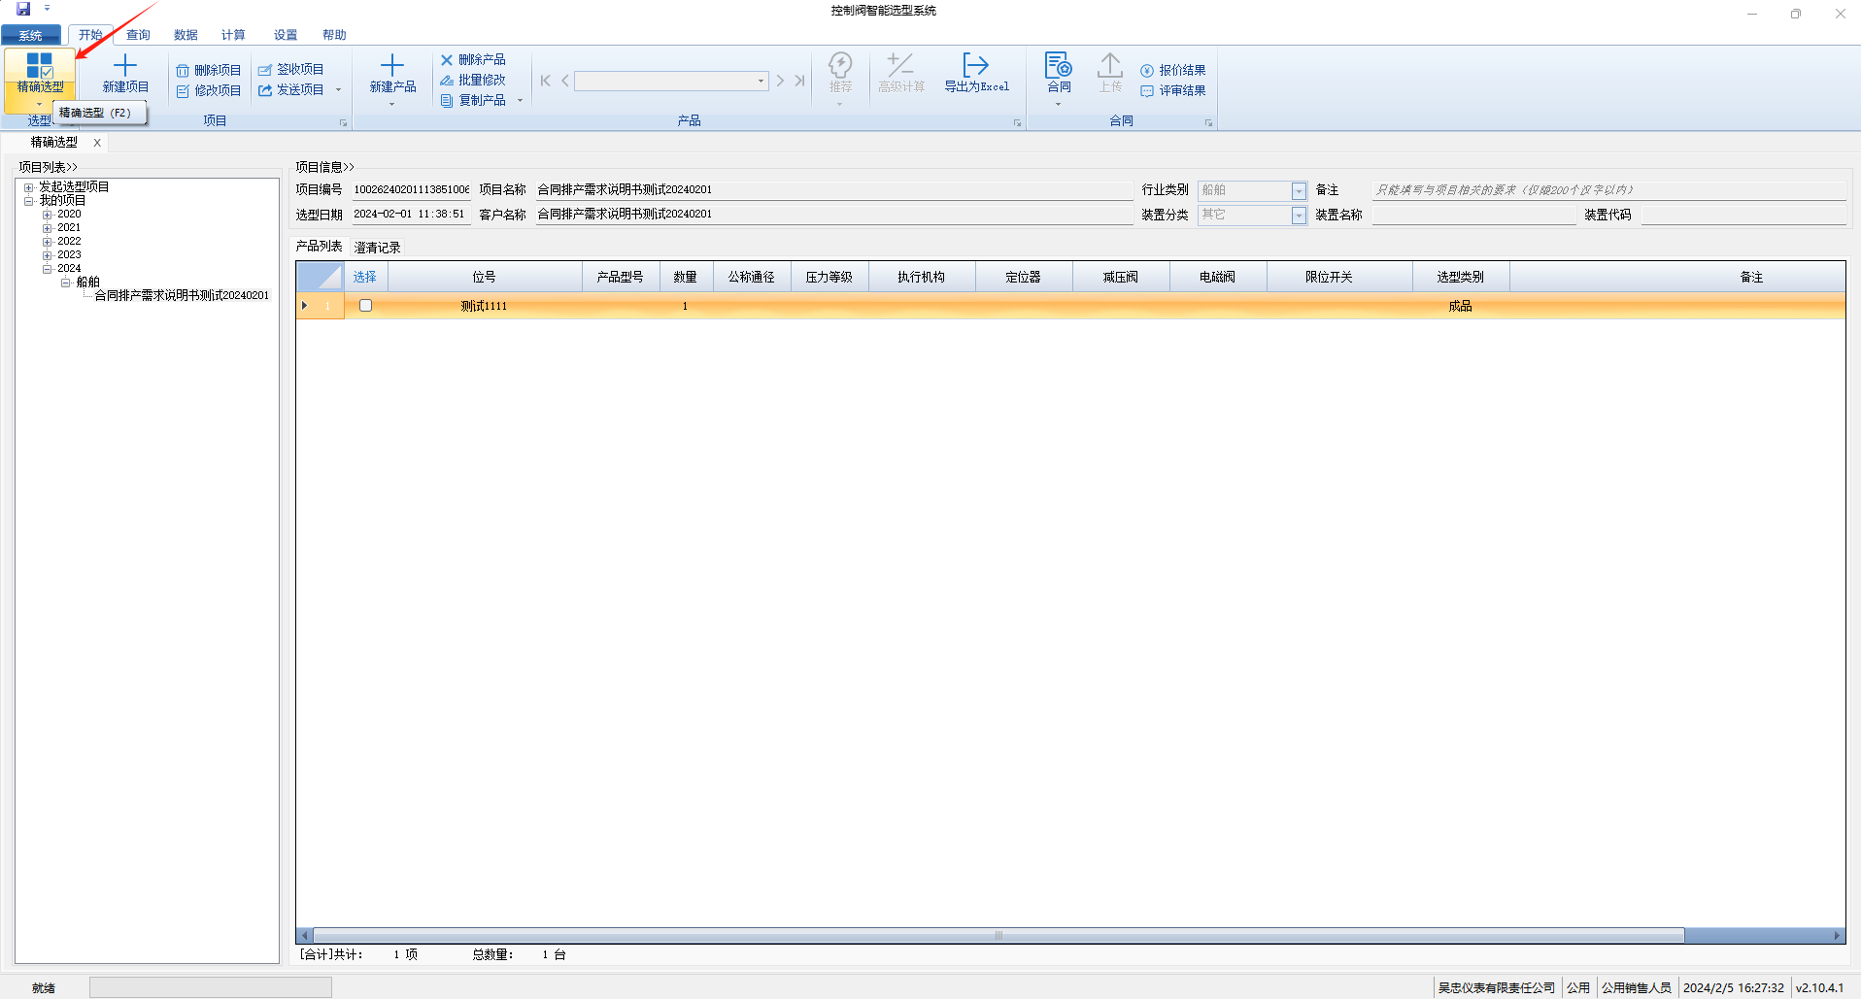
Task: Click the 新建产品 plus icon
Action: [x=392, y=66]
